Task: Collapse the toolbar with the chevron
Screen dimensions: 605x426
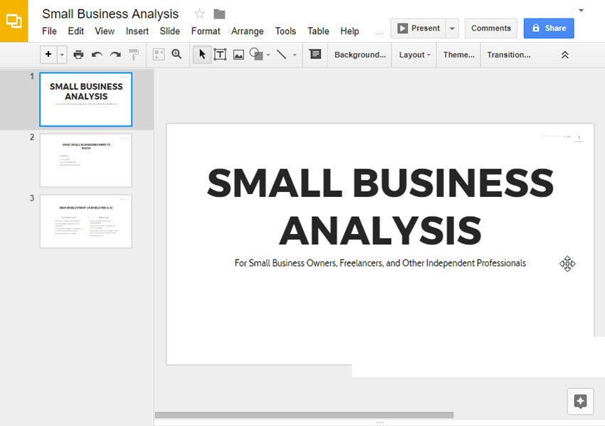Action: tap(564, 54)
